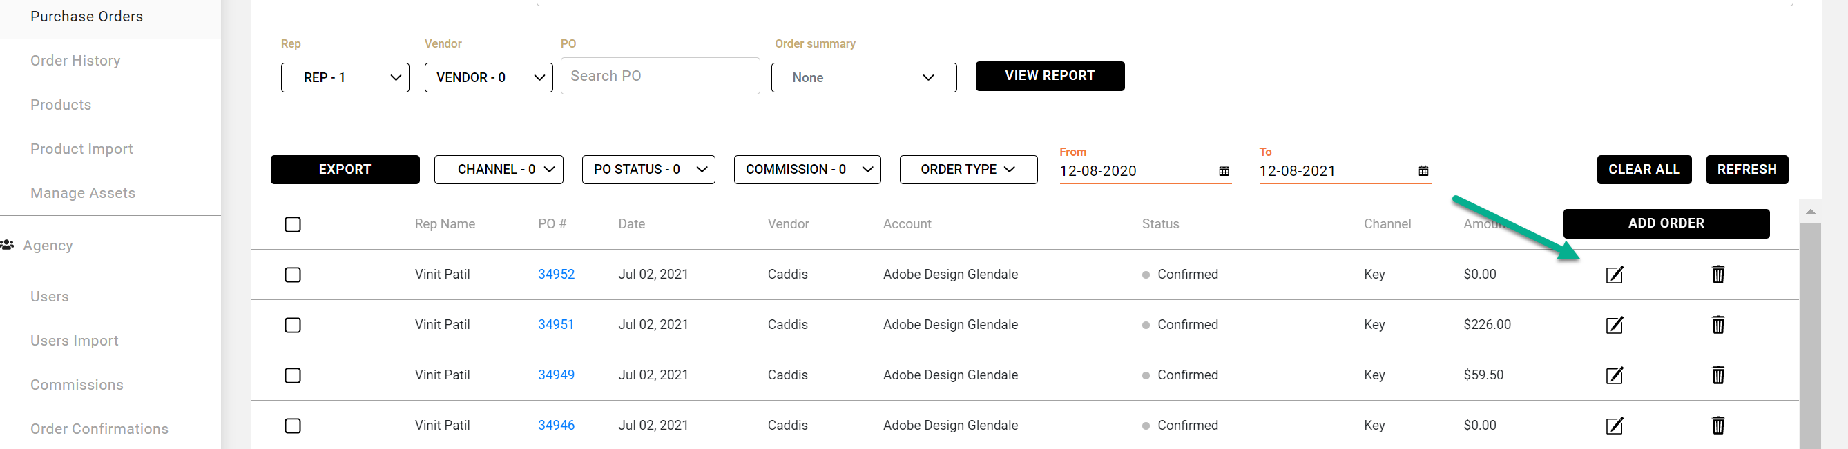1848x449 pixels.
Task: Open the From date calendar picker
Action: [1224, 171]
